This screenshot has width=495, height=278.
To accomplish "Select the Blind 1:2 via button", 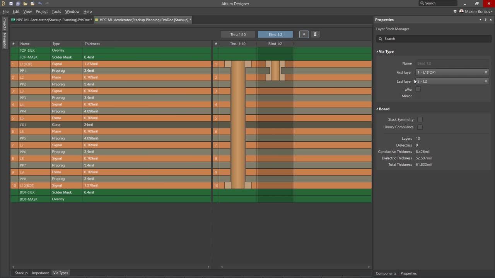I will pos(275,34).
